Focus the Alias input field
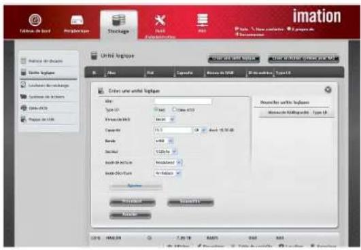361x250 pixels. point(183,101)
